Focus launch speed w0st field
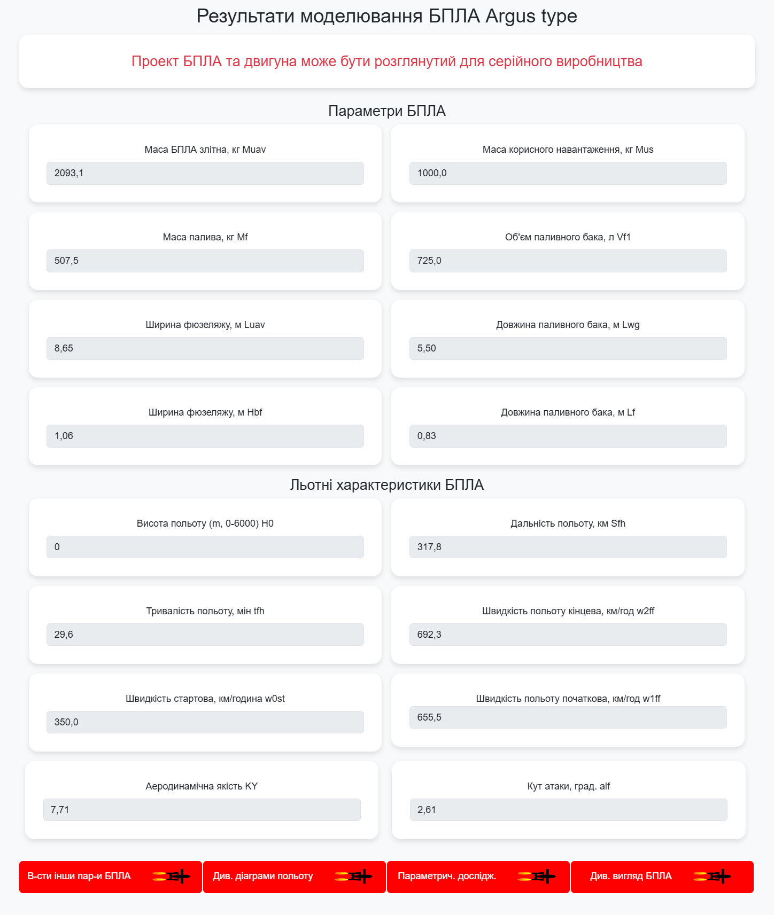 tap(205, 723)
